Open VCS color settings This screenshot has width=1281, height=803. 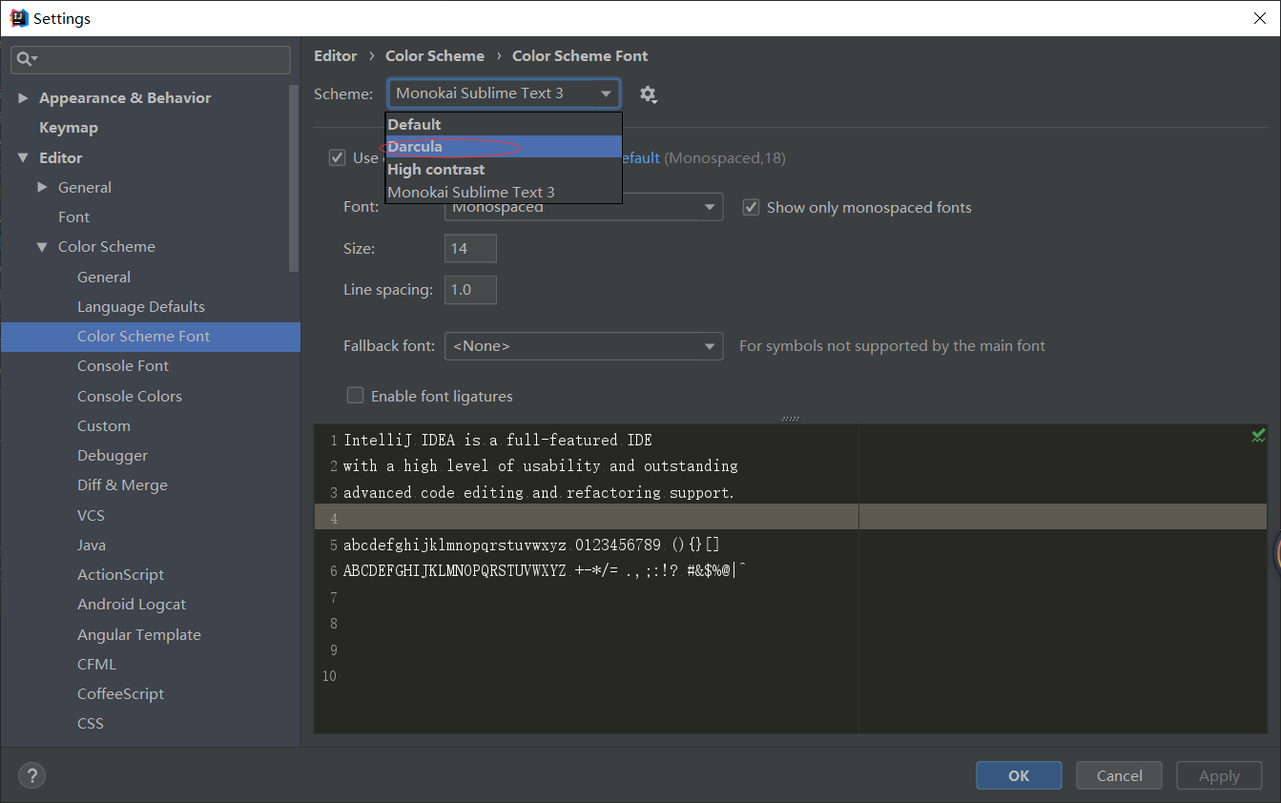coord(91,515)
